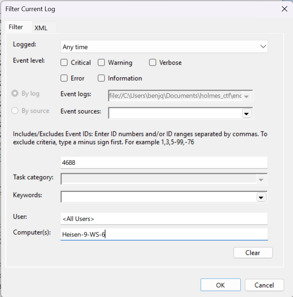Confirm the filter with OK
The image size is (293, 297).
[x=220, y=285]
